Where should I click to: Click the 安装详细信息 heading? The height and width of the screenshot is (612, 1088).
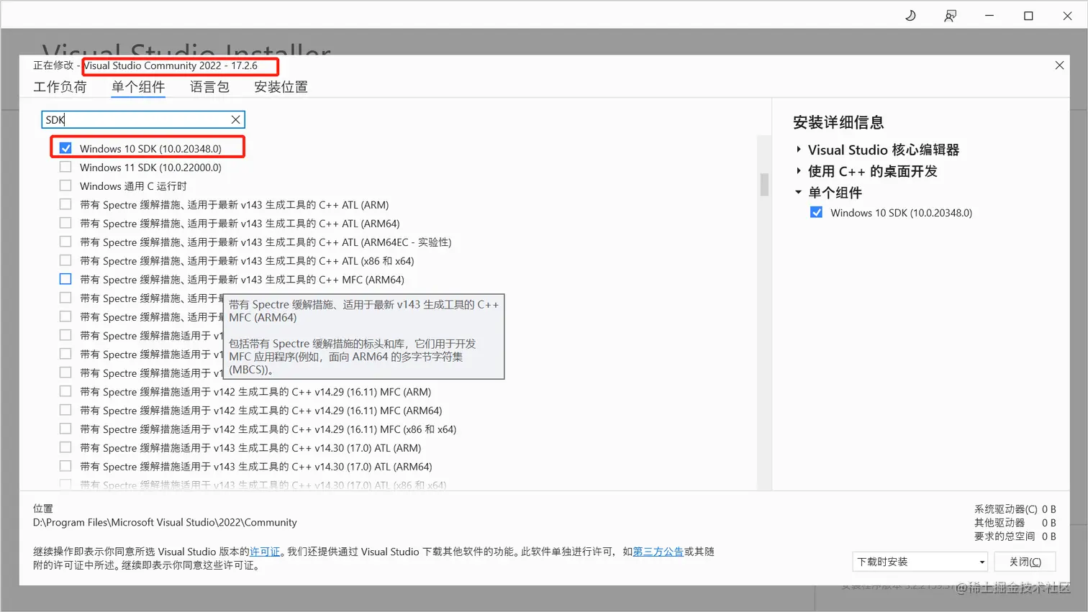838,122
